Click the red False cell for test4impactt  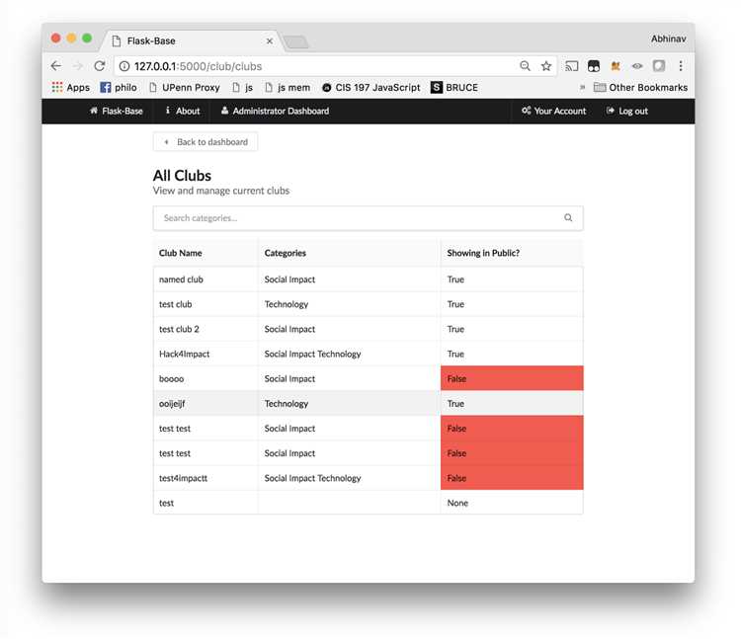click(x=512, y=478)
